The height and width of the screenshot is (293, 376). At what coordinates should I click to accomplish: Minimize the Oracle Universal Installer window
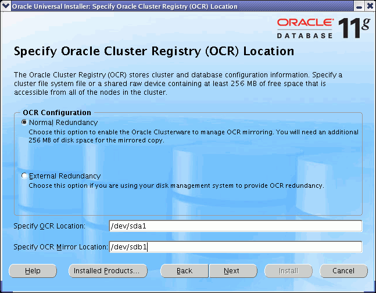point(359,6)
